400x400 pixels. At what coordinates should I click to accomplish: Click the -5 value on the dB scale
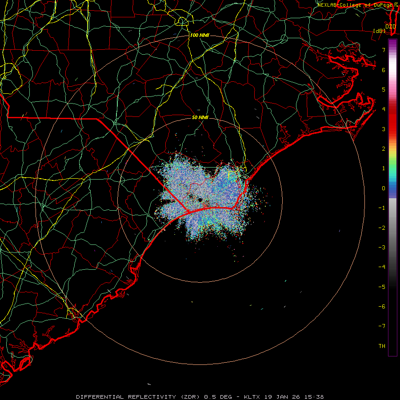(x=382, y=287)
